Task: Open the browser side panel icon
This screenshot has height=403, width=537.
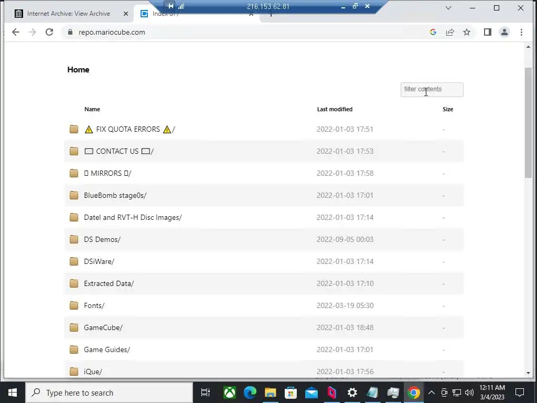Action: [x=487, y=32]
